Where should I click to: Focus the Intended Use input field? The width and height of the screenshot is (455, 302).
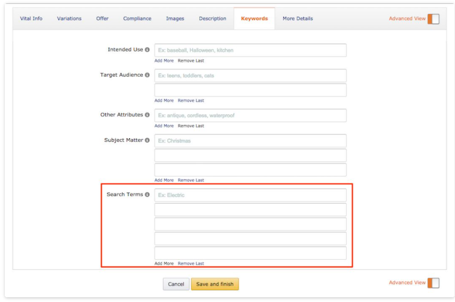point(251,50)
